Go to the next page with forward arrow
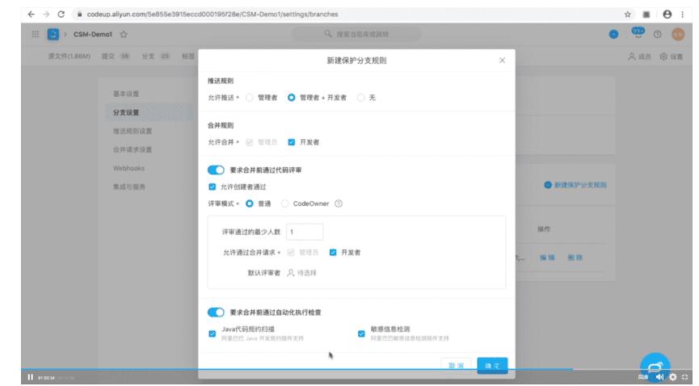This screenshot has width=699, height=386. [46, 15]
